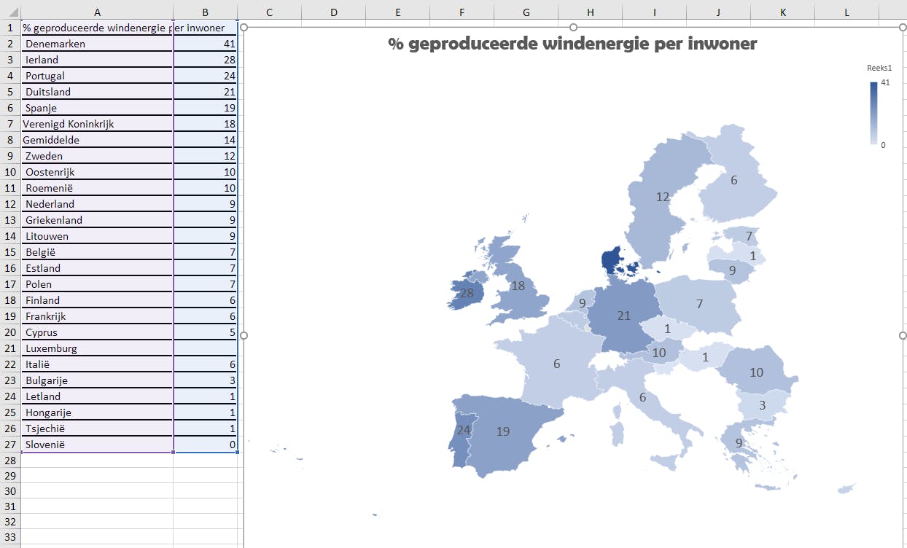Select the Roemenië cell
Screen dimensions: 907x548
click(x=98, y=188)
